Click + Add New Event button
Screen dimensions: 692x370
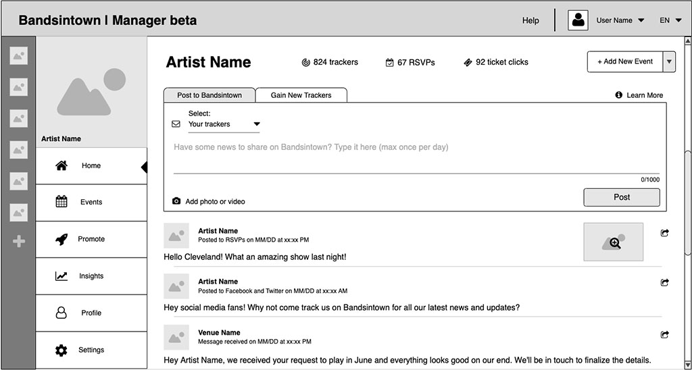[625, 61]
